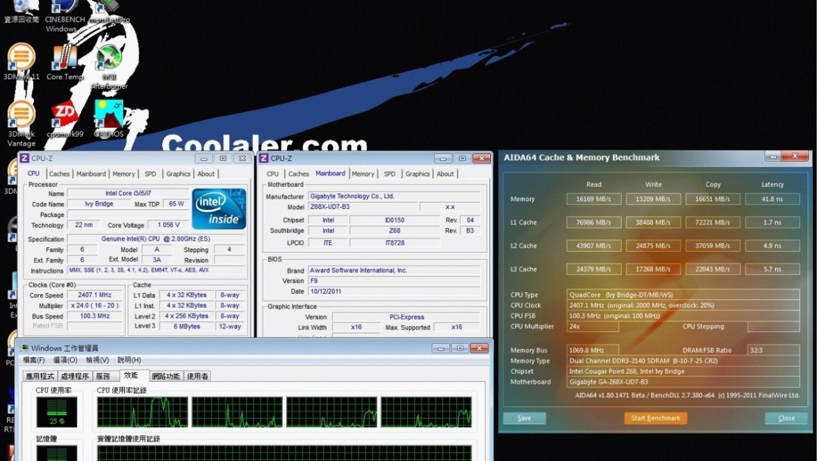Viewport: 817px width, 461px height.
Task: Switch to Caches tab in CPU-Z Processor window
Action: coord(59,174)
